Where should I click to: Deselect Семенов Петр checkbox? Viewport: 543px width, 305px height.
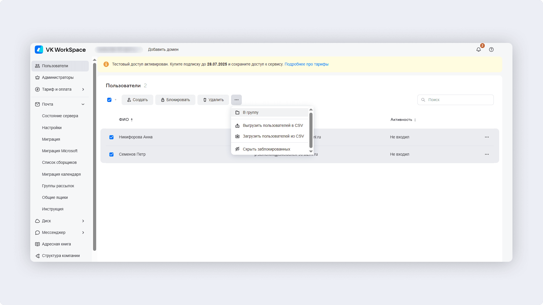click(x=111, y=154)
